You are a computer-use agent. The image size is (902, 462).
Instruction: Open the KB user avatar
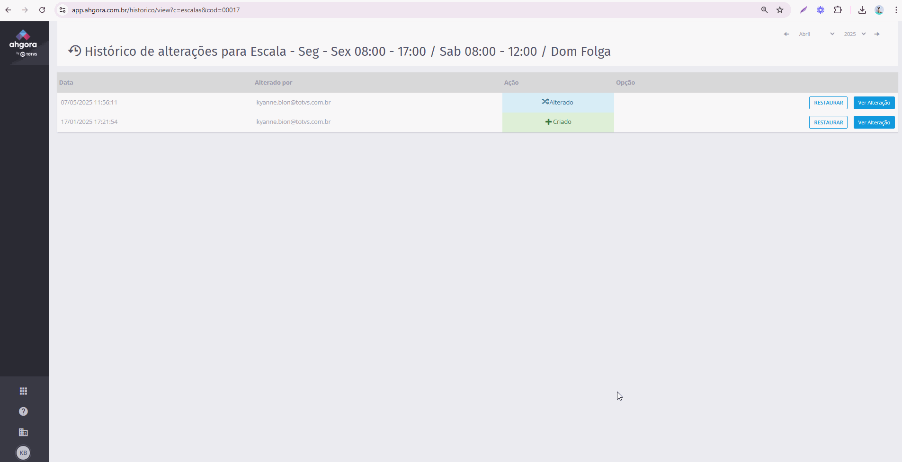(23, 453)
